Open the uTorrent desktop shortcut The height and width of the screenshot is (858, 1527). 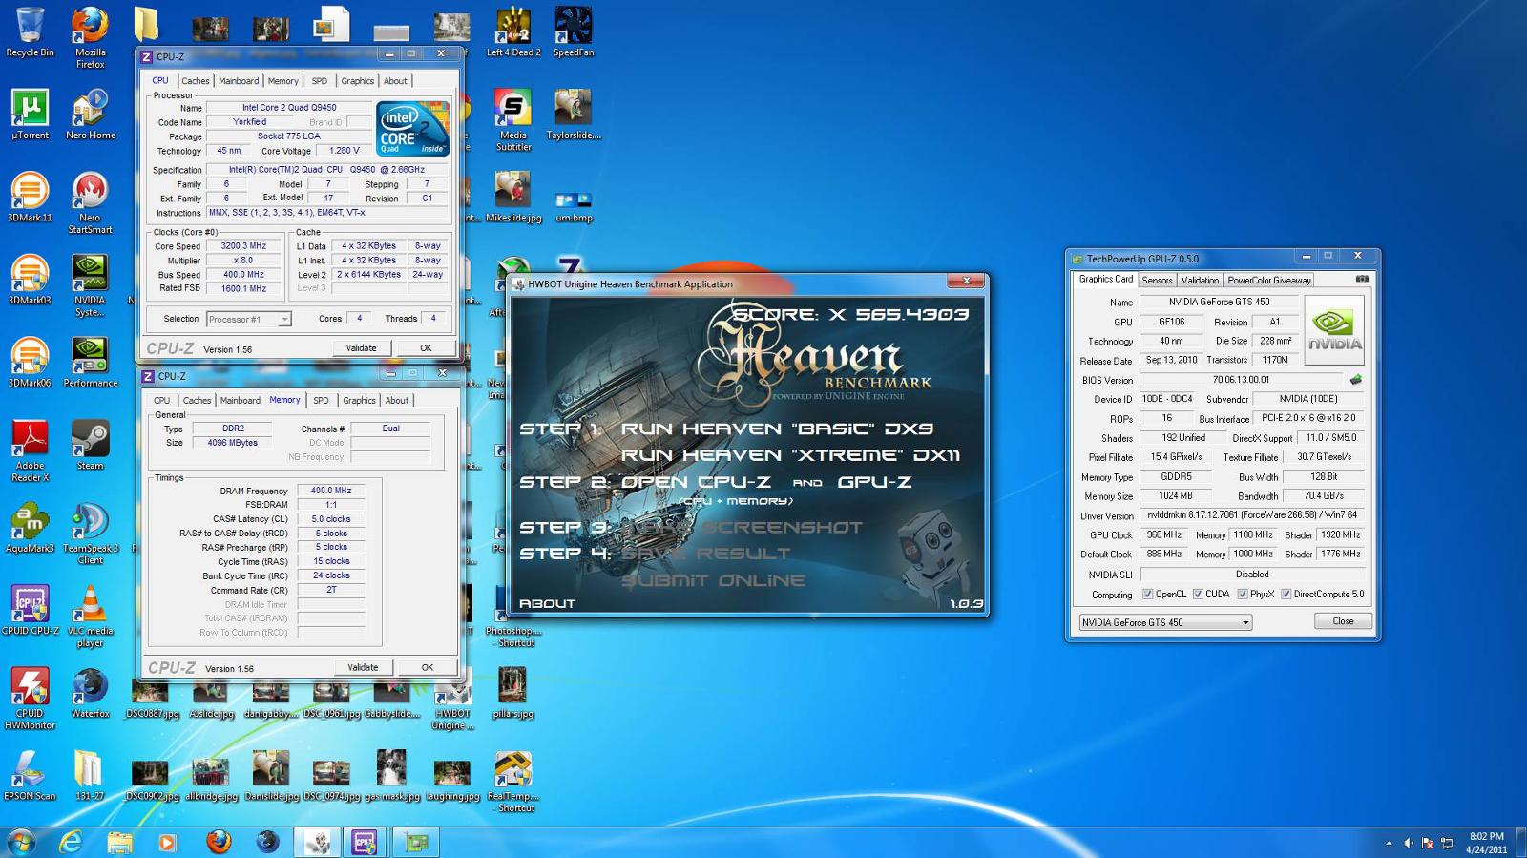pyautogui.click(x=30, y=115)
